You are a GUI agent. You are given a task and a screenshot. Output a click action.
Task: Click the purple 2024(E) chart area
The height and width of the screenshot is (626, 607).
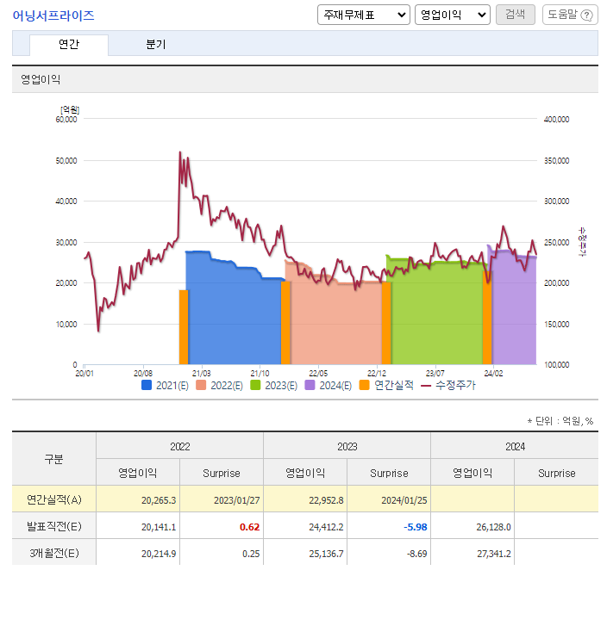(514, 309)
